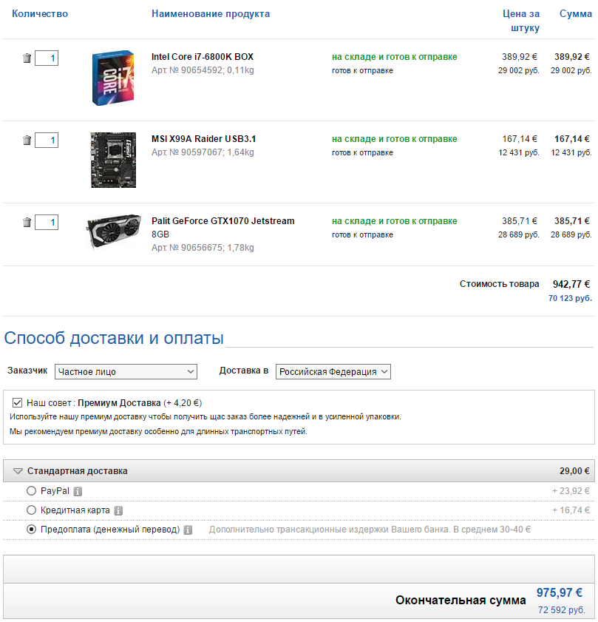Click Intel Core i7 product thumbnail
598x622 pixels.
tap(113, 78)
